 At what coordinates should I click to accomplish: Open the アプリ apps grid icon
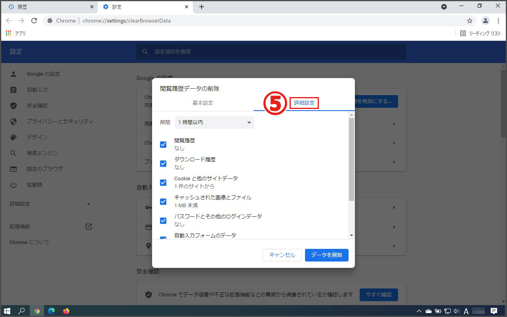coord(9,33)
